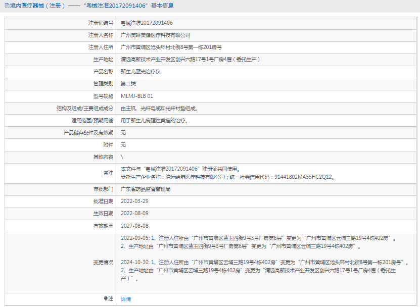
Task: Click the 注册人住所 field label
Action: coord(101,47)
